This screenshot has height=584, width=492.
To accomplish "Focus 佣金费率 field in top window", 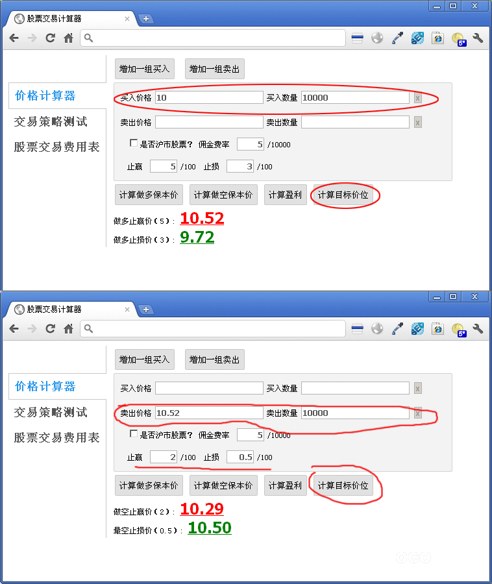I will tap(251, 145).
